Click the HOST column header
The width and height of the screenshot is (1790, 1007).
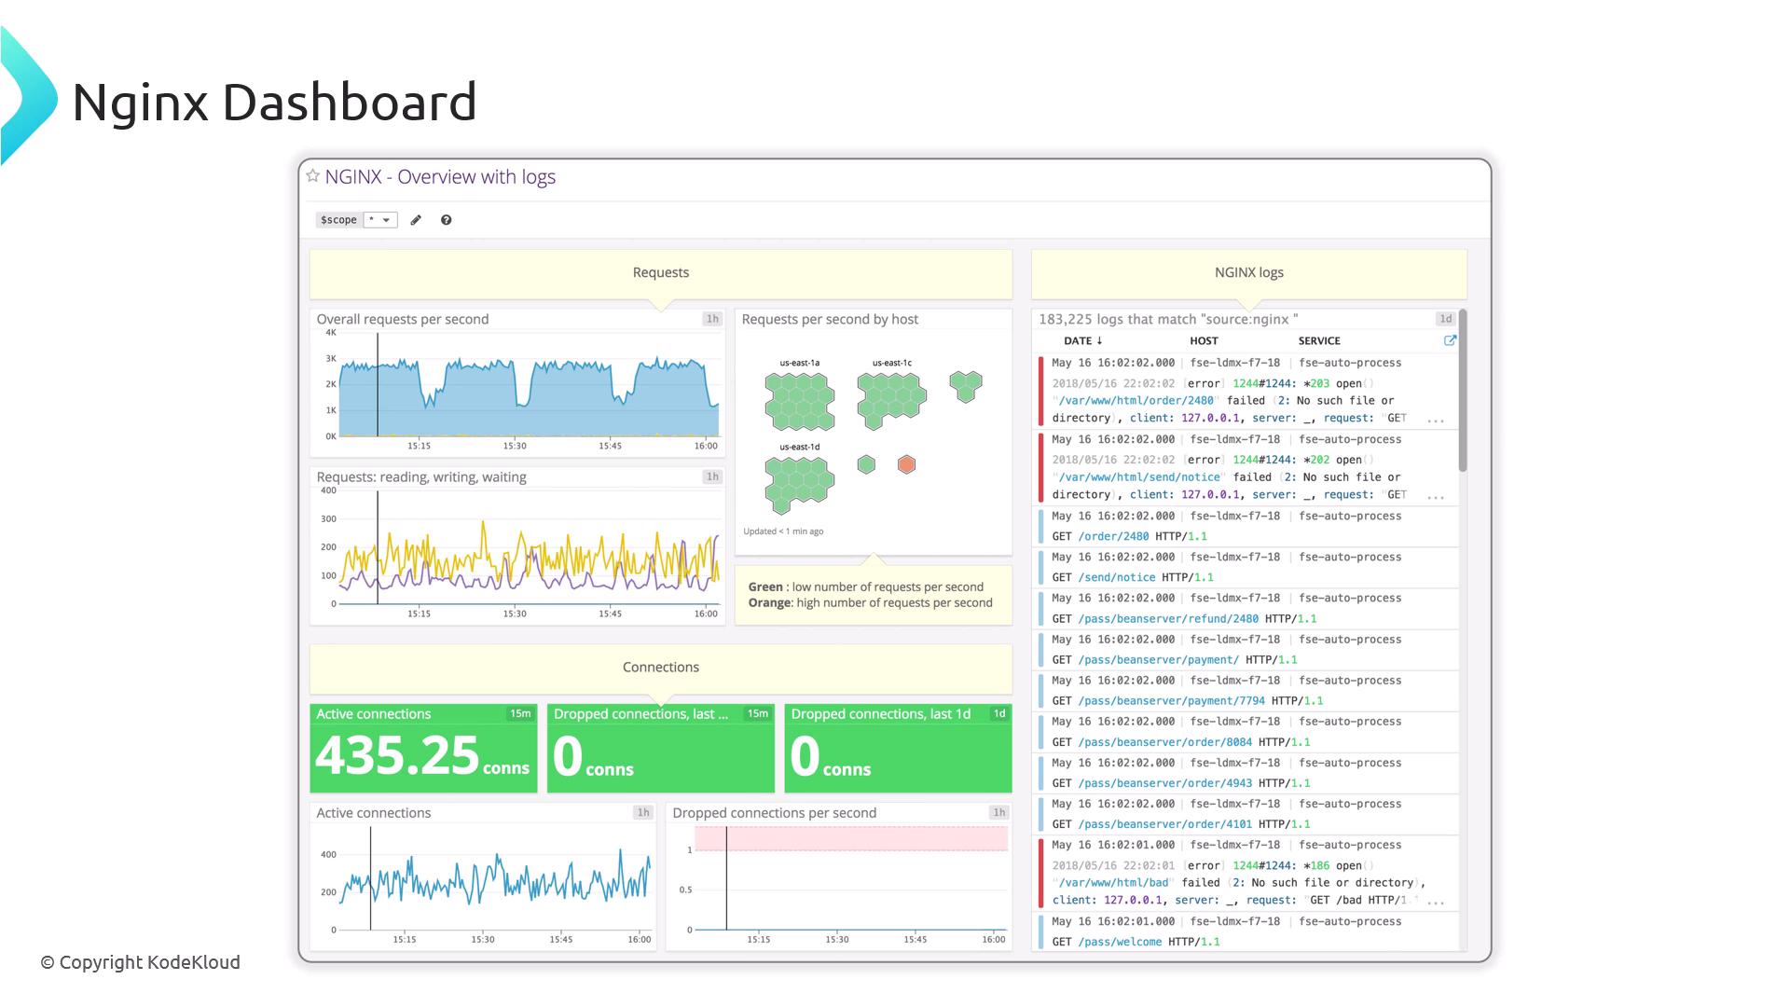point(1204,341)
